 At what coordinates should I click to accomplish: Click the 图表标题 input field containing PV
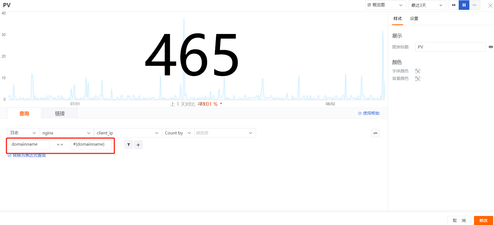click(x=450, y=47)
